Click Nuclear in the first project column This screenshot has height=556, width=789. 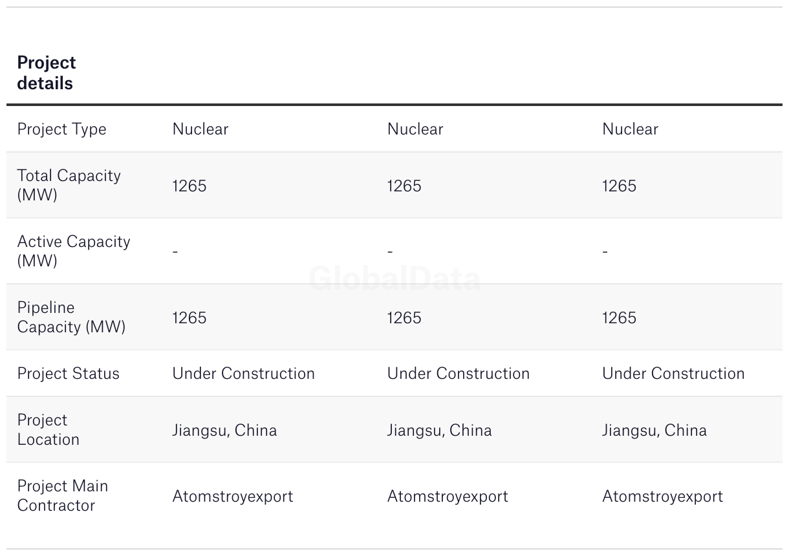click(200, 129)
